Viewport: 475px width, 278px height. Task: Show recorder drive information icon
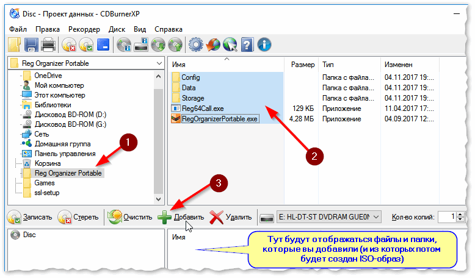pos(141,45)
